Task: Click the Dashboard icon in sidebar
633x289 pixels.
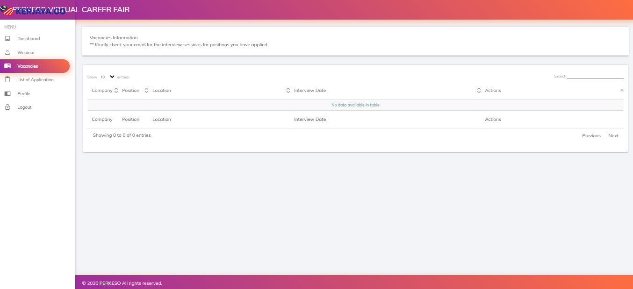Action: pos(7,39)
